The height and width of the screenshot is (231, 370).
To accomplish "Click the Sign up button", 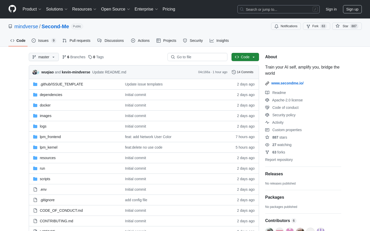I will pos(352,9).
